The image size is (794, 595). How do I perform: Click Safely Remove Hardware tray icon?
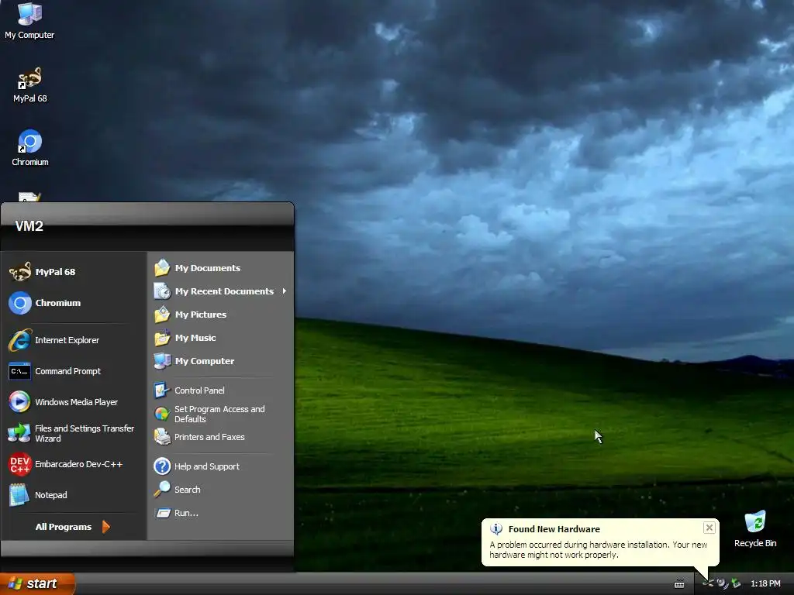(x=709, y=583)
